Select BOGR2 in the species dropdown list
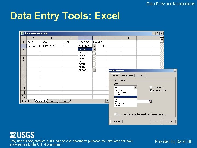 [x=85, y=49]
